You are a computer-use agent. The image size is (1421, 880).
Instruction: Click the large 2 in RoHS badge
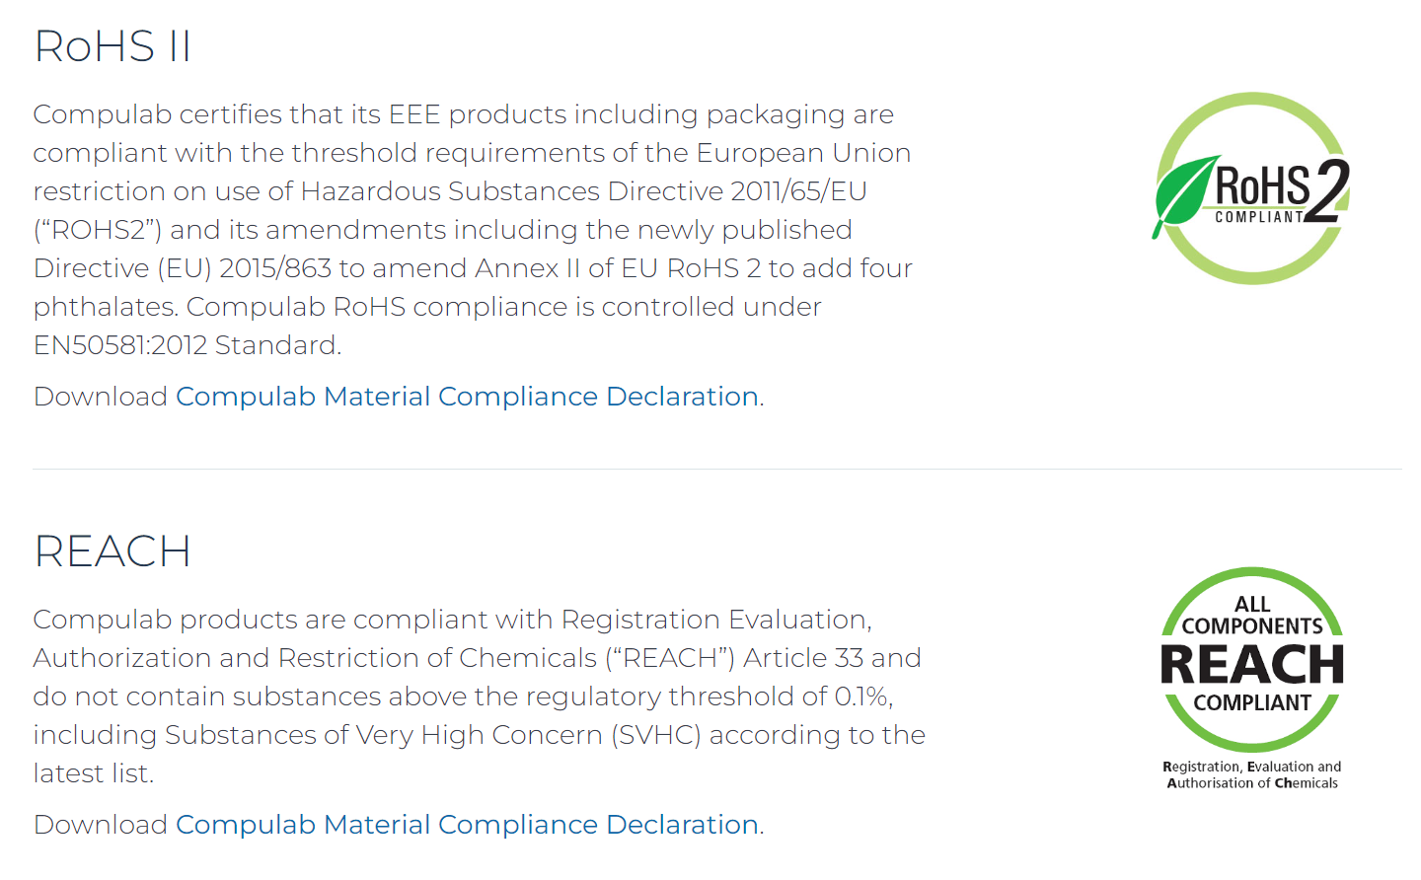pyautogui.click(x=1326, y=190)
